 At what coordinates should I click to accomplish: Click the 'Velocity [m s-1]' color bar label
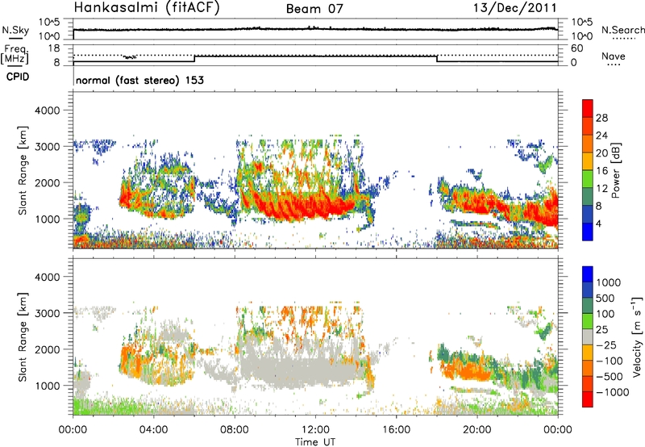(x=637, y=336)
